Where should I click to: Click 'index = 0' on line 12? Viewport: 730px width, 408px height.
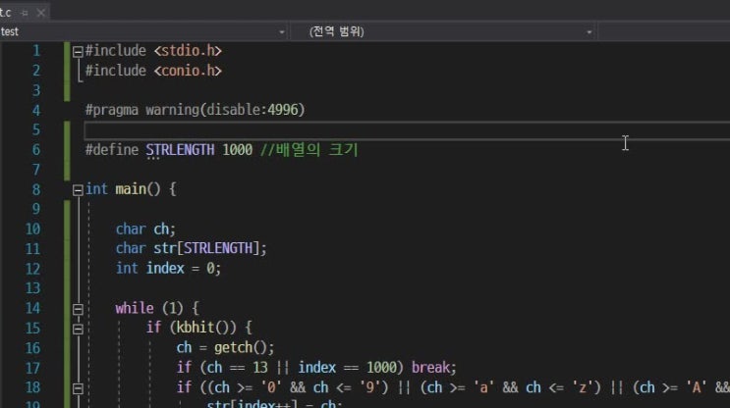click(x=181, y=268)
